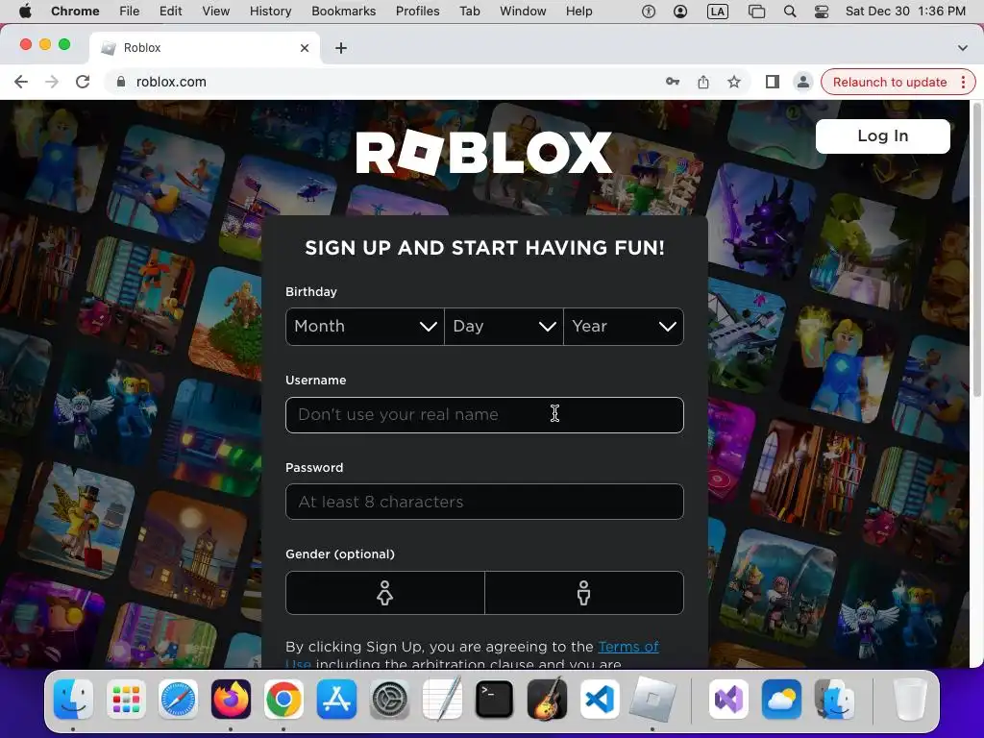Open Finder from the dock
984x738 pixels.
73,700
